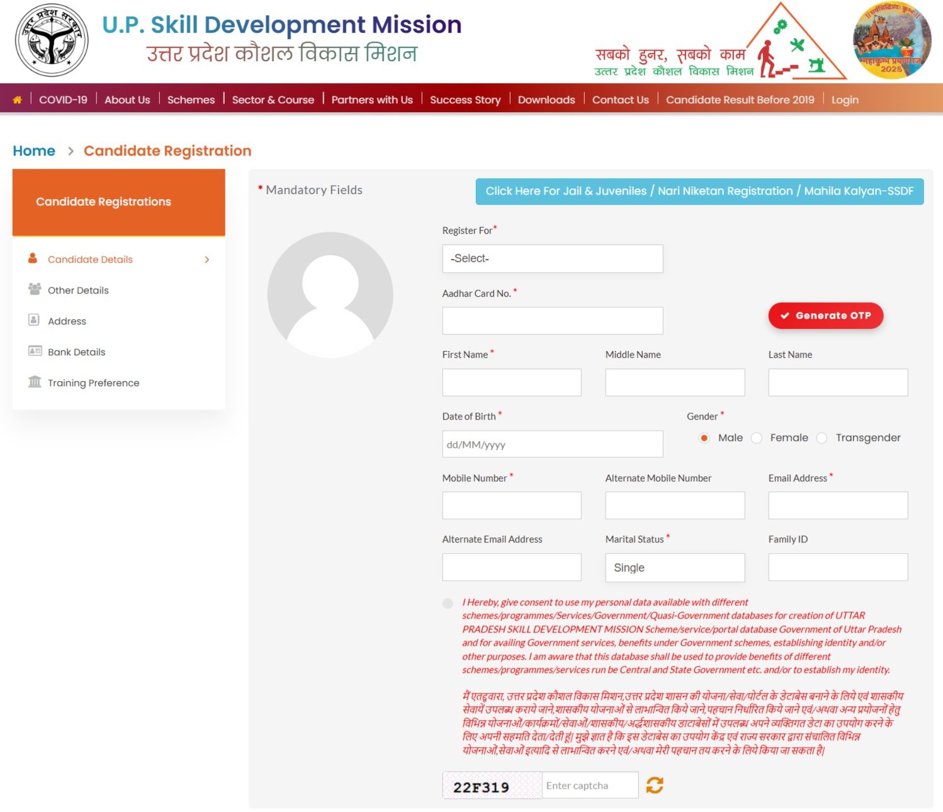Screen dimensions: 943x812
Task: Open the COVID-19 menu
Action: coord(63,100)
